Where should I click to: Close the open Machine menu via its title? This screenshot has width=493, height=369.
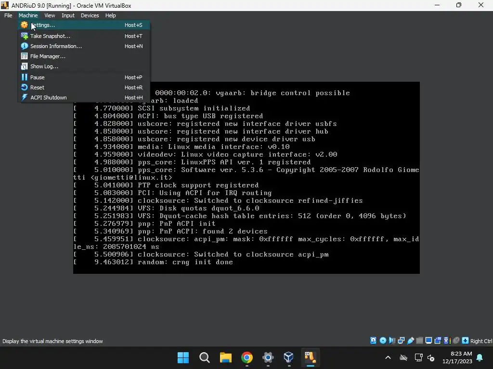(x=28, y=15)
